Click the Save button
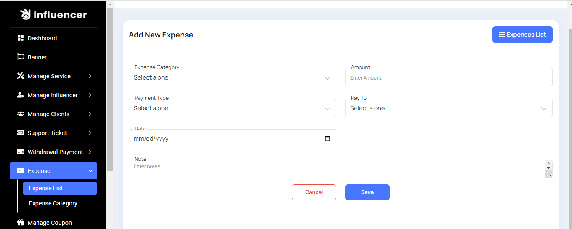 367,192
